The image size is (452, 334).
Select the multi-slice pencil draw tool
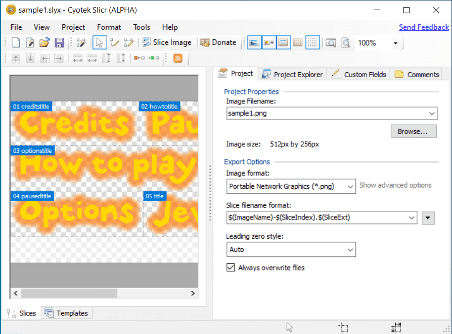coord(129,42)
